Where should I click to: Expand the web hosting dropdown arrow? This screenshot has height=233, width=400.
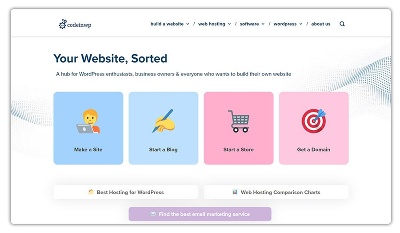pyautogui.click(x=229, y=24)
